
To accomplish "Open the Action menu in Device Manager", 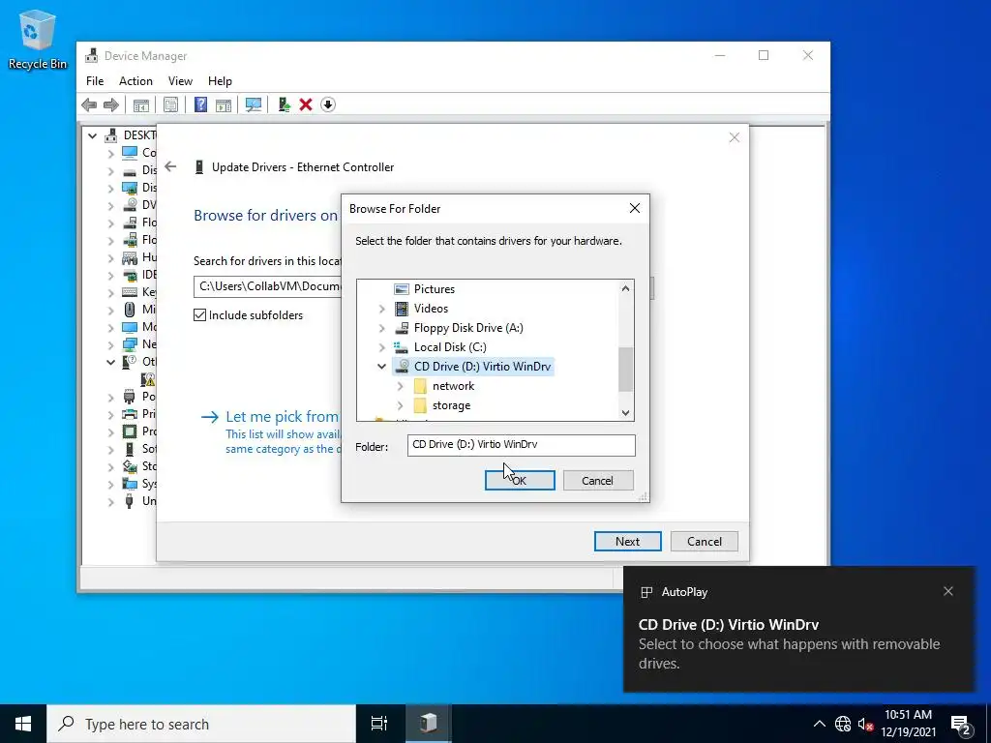I will pyautogui.click(x=135, y=81).
